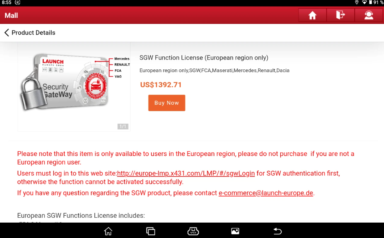Tap the logout door icon in header
This screenshot has height=238, width=384.
click(x=340, y=15)
